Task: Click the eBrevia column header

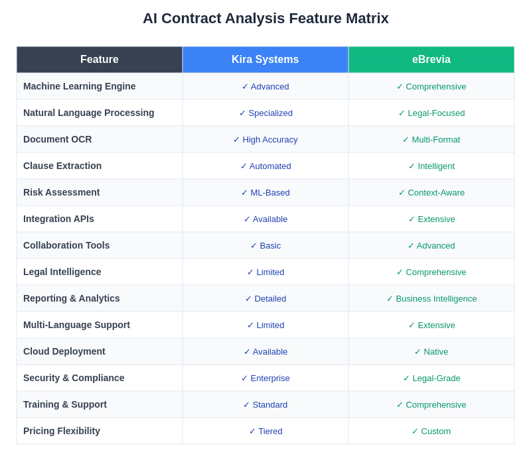Action: click(431, 60)
